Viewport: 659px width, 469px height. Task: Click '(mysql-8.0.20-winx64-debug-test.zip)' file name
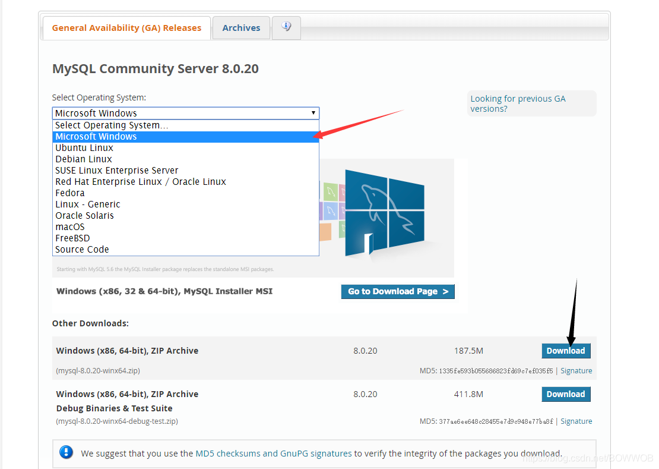point(117,421)
